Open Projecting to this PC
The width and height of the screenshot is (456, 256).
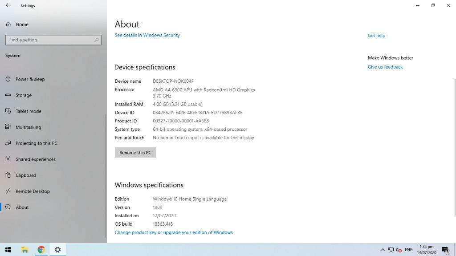point(36,143)
